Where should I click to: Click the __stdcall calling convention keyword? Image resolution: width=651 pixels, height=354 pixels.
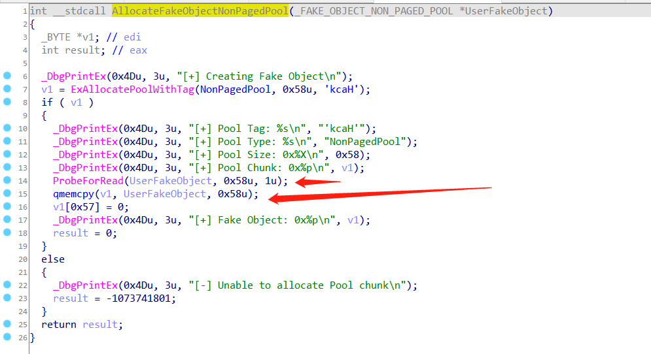79,11
